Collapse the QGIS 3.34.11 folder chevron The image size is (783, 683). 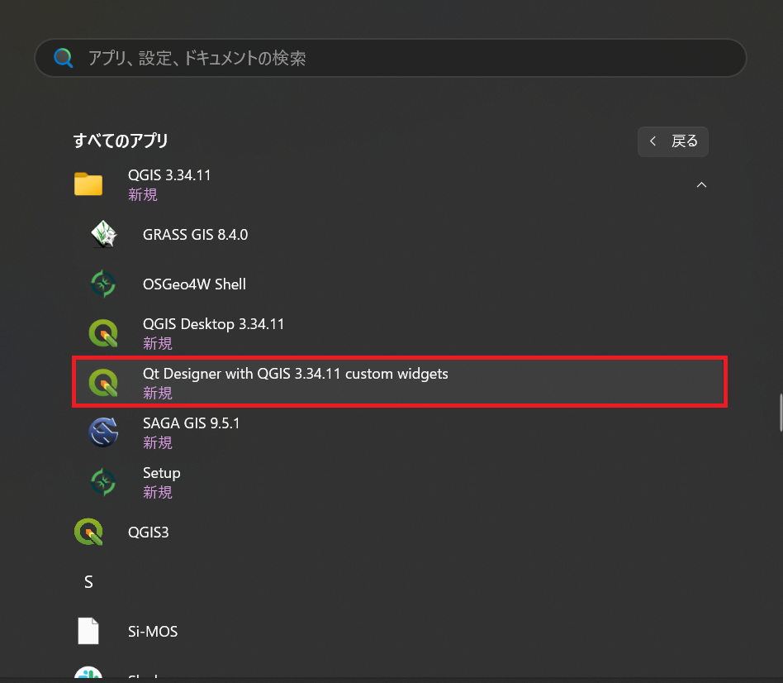click(701, 184)
